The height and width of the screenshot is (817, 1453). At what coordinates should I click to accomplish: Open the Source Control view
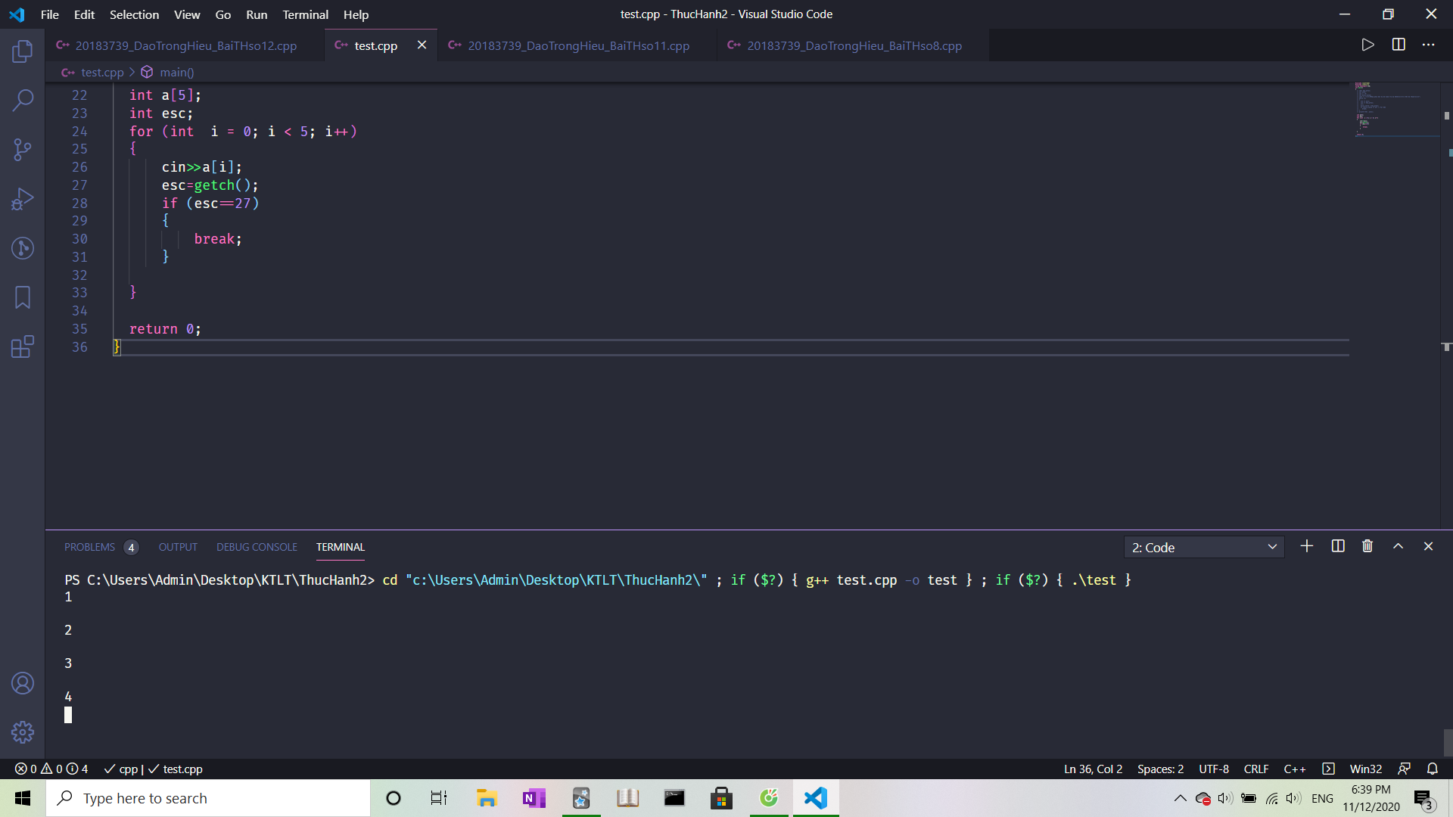coord(23,149)
